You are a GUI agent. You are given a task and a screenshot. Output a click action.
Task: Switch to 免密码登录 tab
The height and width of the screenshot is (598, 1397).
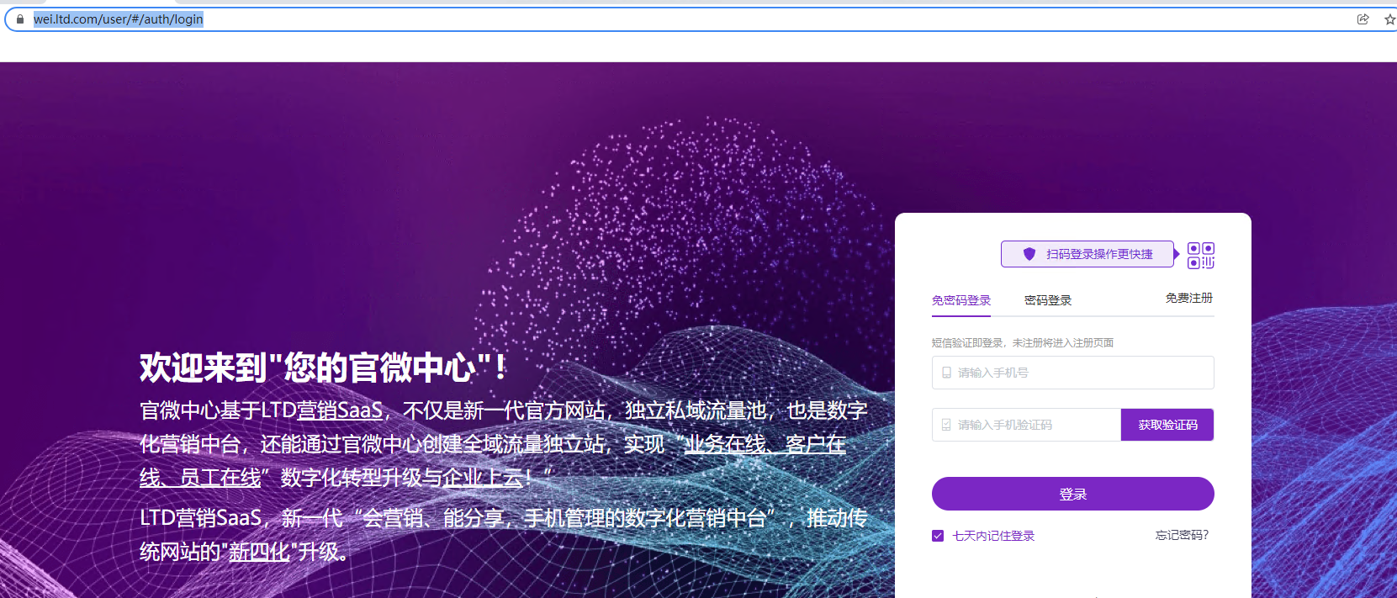pos(961,300)
